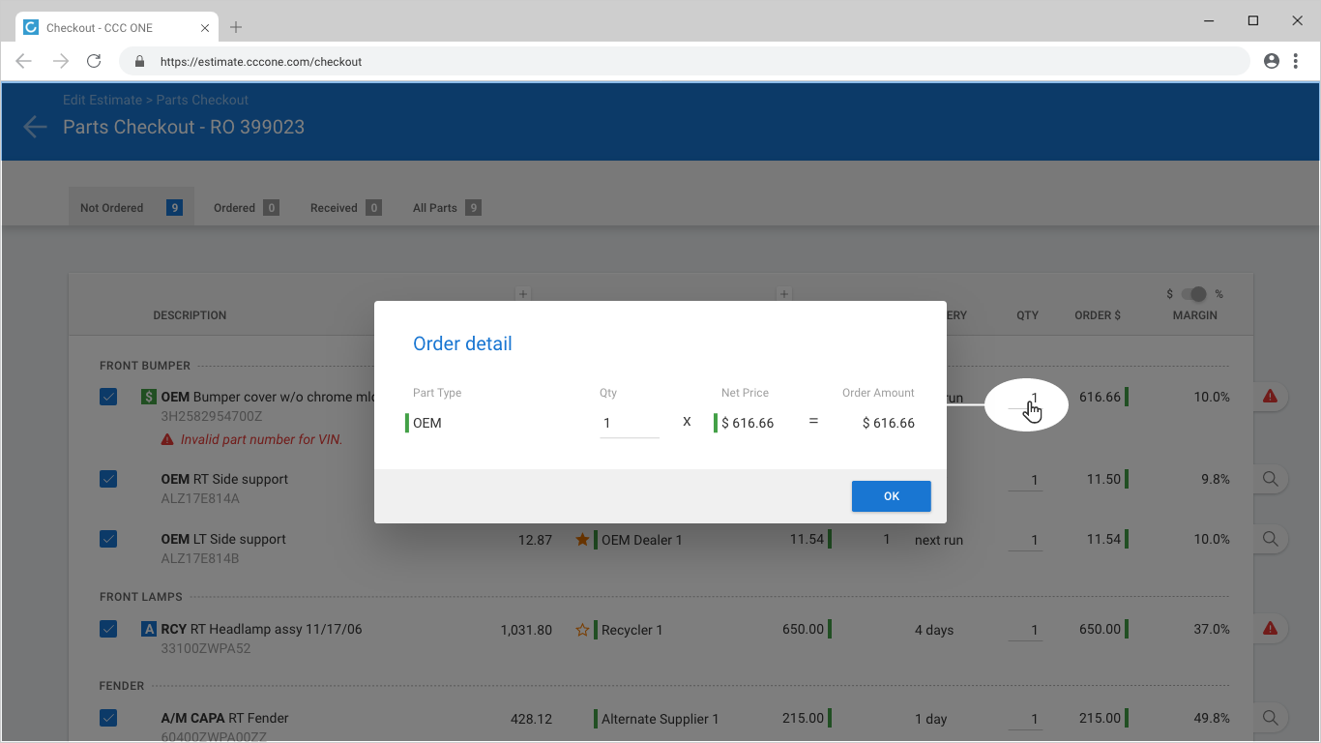Open a new browser tab
This screenshot has width=1321, height=743.
point(236,27)
